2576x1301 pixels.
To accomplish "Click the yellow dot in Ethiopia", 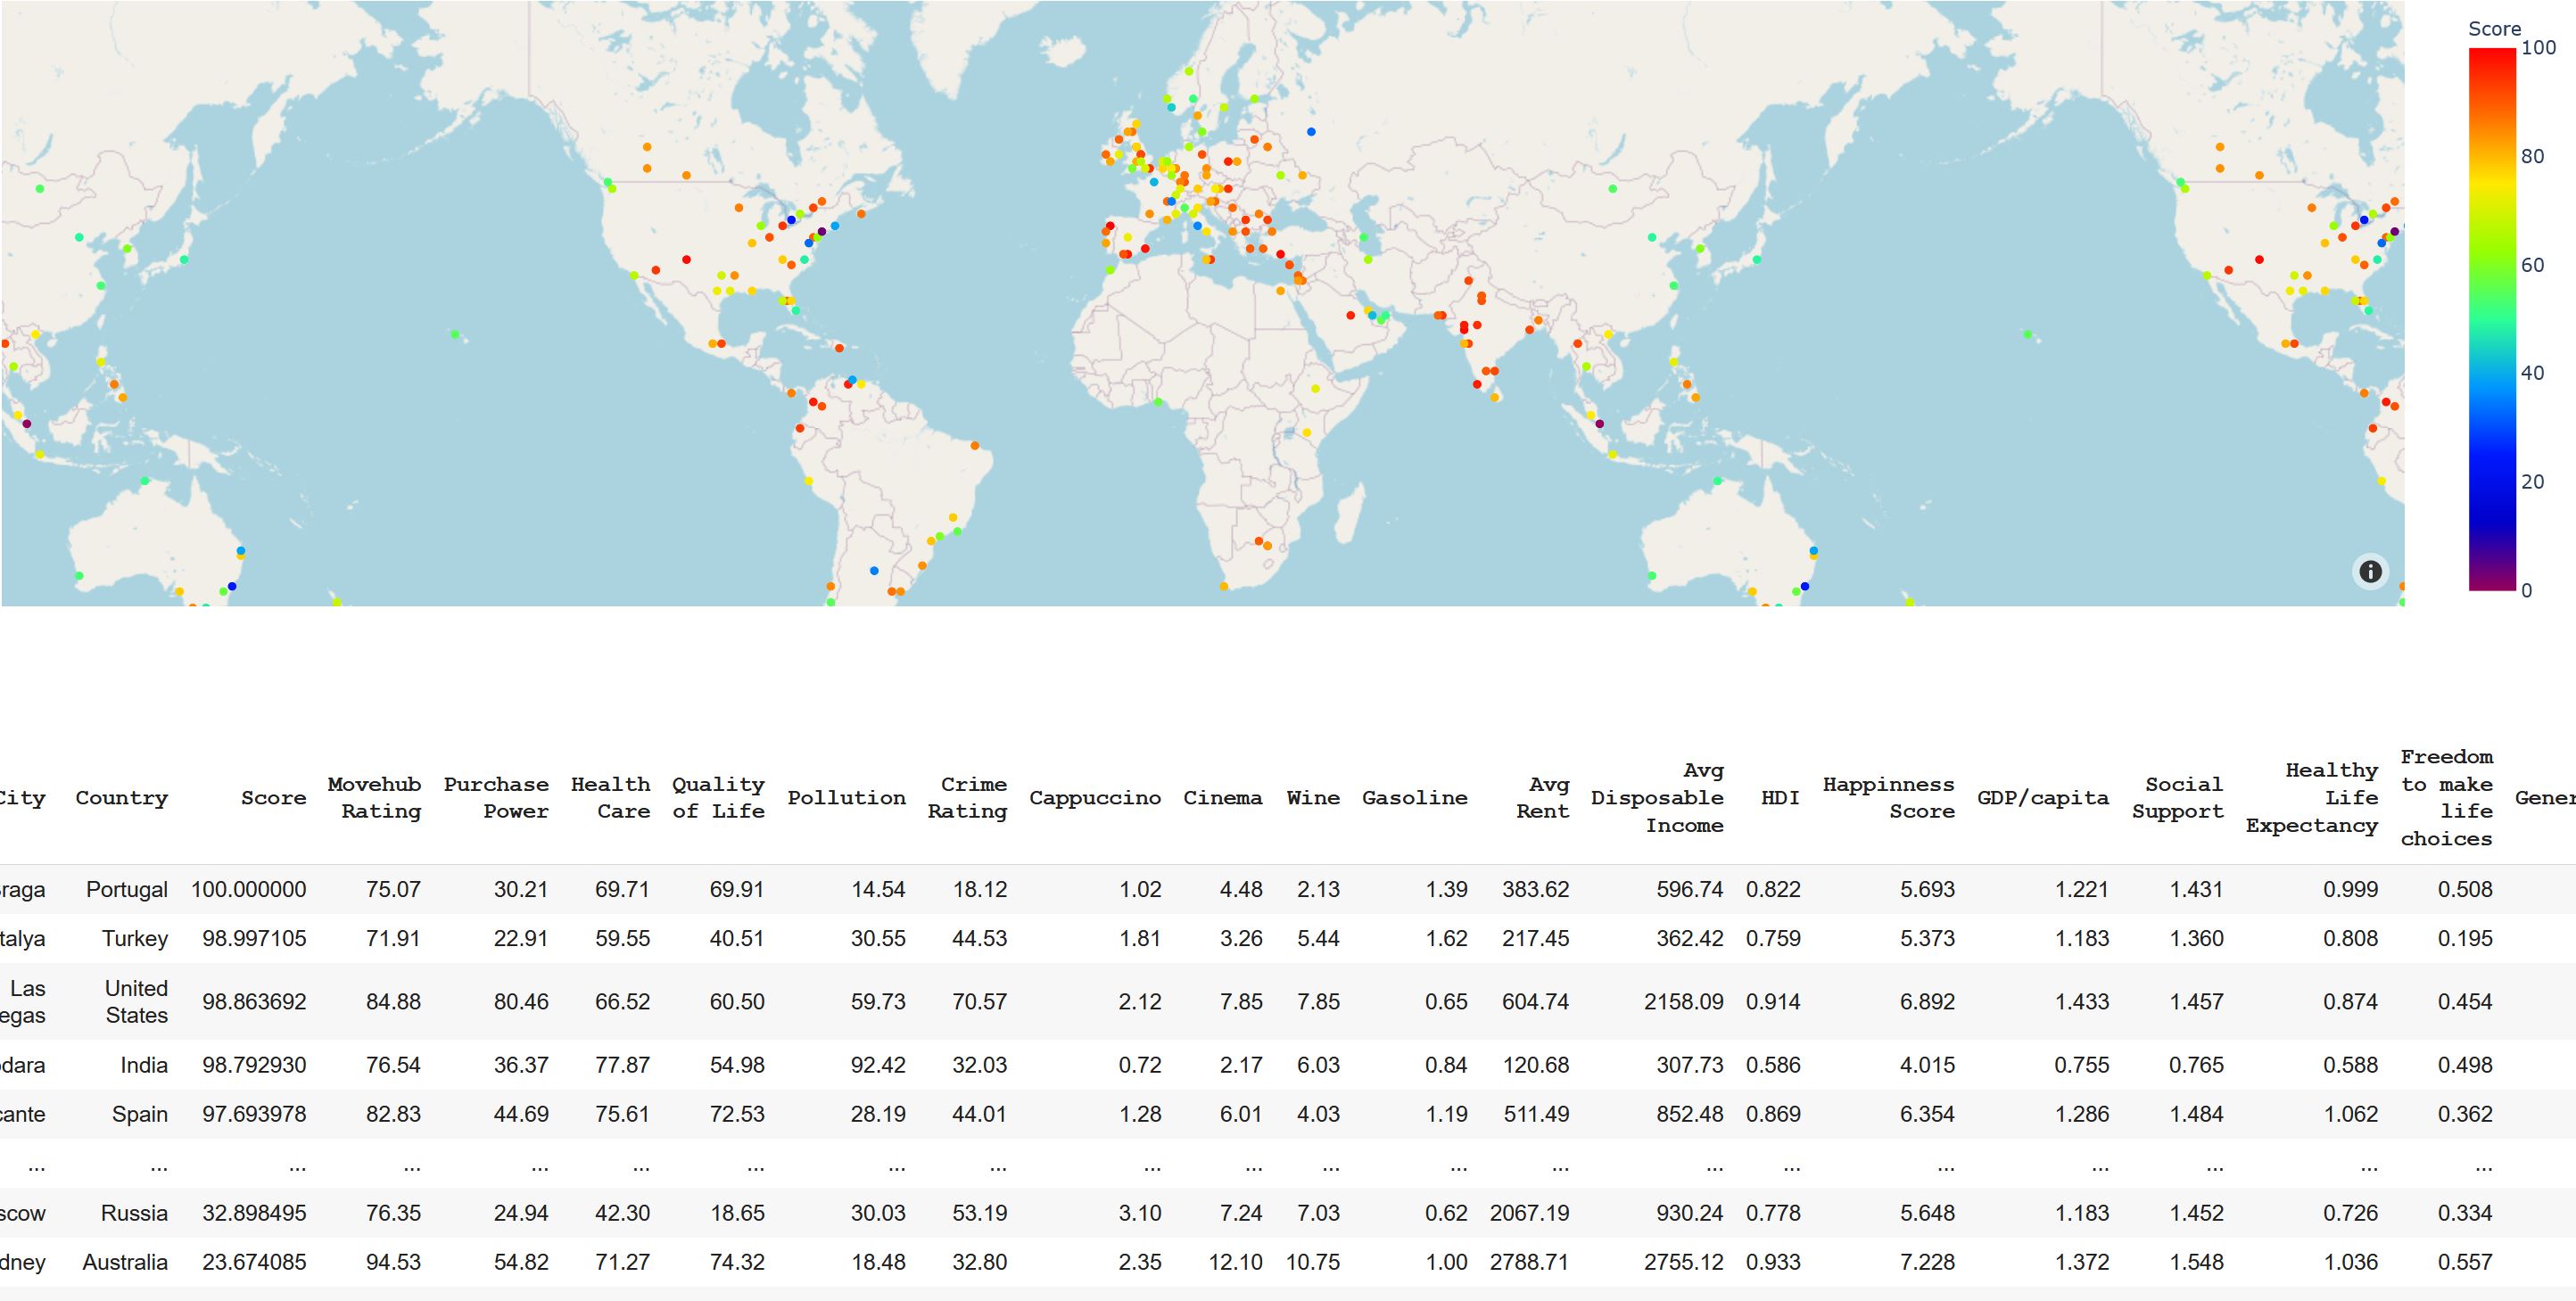I will pos(1316,390).
